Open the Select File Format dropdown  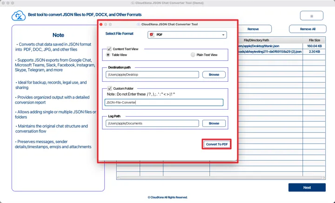coord(187,35)
